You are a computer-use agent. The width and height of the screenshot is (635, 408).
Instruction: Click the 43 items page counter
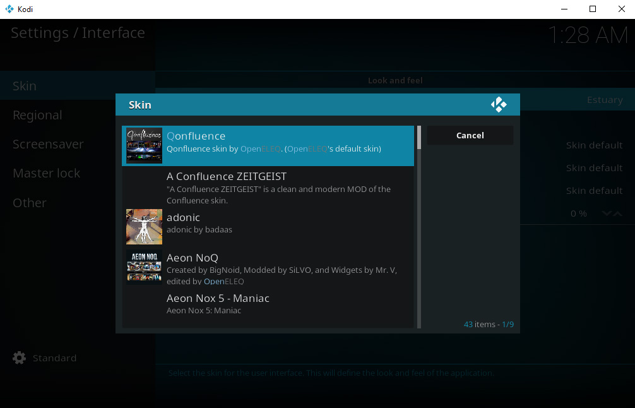[x=489, y=324]
